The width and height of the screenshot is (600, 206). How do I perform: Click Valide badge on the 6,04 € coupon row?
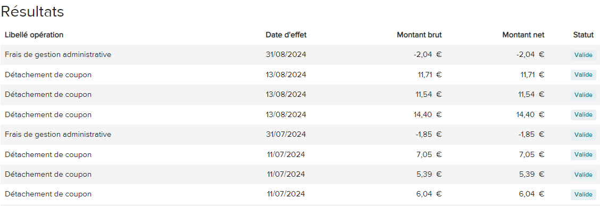point(583,194)
